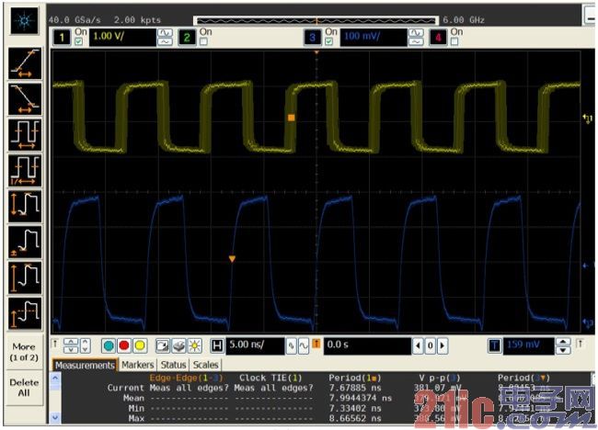598x430 pixels.
Task: Switch to the Markers tab
Action: pyautogui.click(x=138, y=365)
